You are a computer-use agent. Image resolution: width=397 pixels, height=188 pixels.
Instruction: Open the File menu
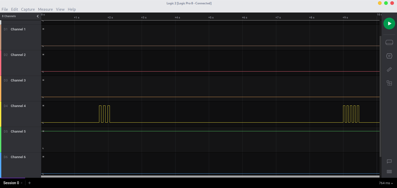[x=5, y=9]
